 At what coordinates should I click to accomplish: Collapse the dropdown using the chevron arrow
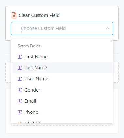point(107,28)
